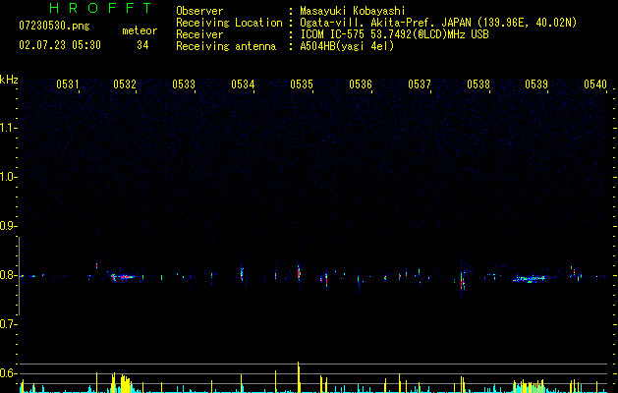Click the 0532 time marker
This screenshot has width=618, height=393.
tap(125, 84)
